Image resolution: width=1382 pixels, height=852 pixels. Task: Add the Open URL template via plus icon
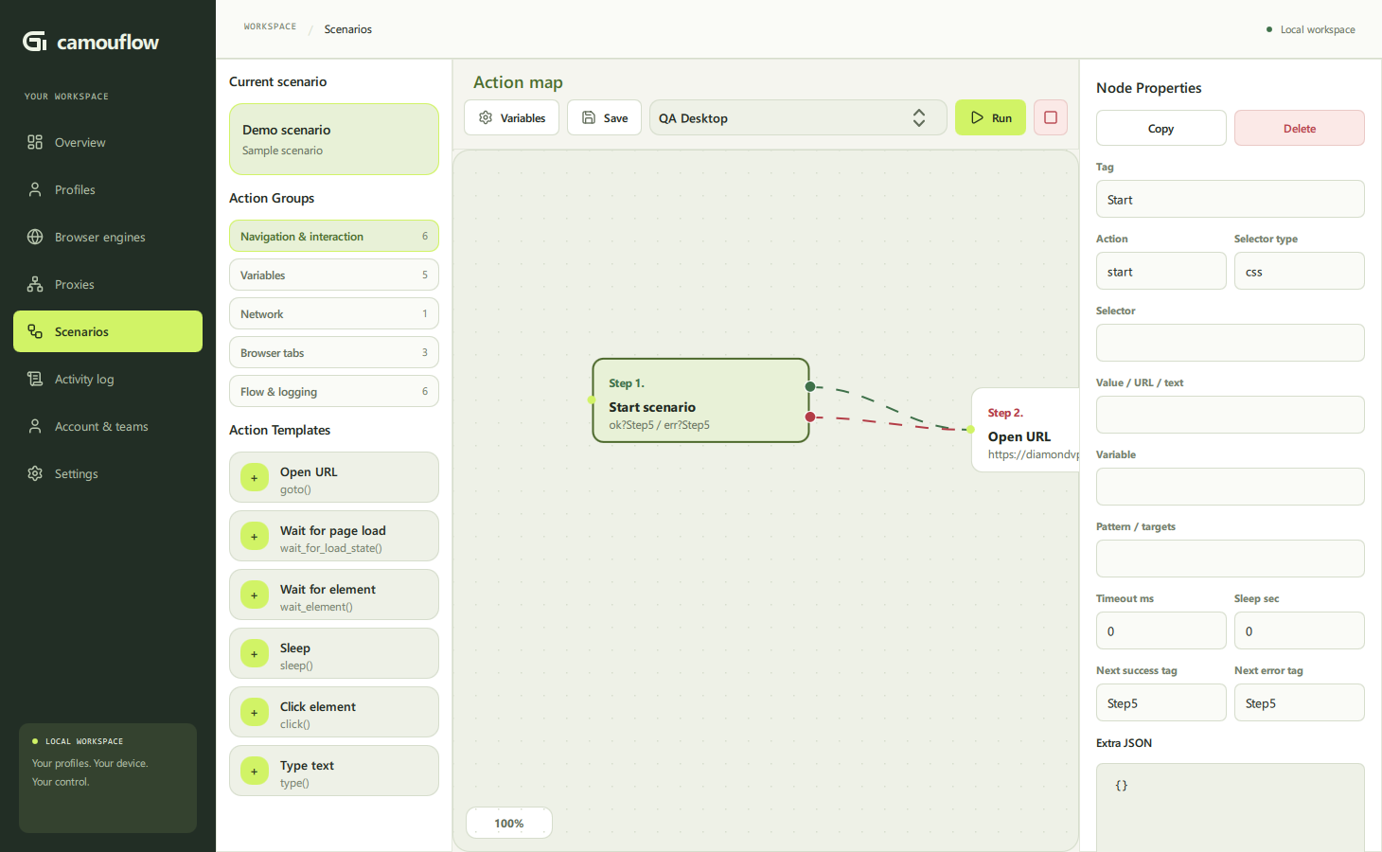254,478
